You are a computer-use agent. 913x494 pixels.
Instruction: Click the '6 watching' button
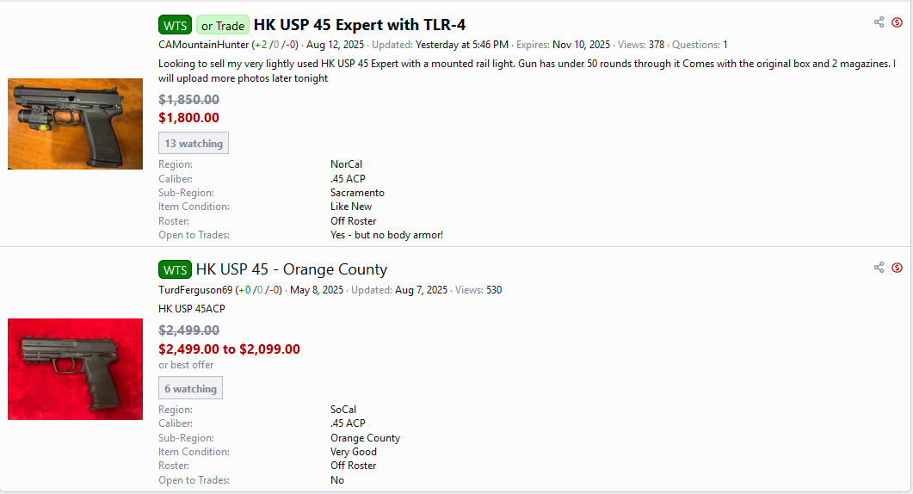[x=190, y=388]
